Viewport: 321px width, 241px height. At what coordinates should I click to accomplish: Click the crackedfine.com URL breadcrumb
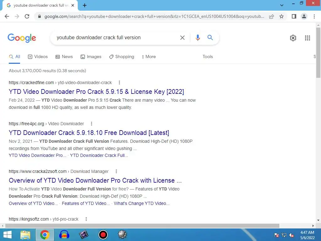coord(60,83)
